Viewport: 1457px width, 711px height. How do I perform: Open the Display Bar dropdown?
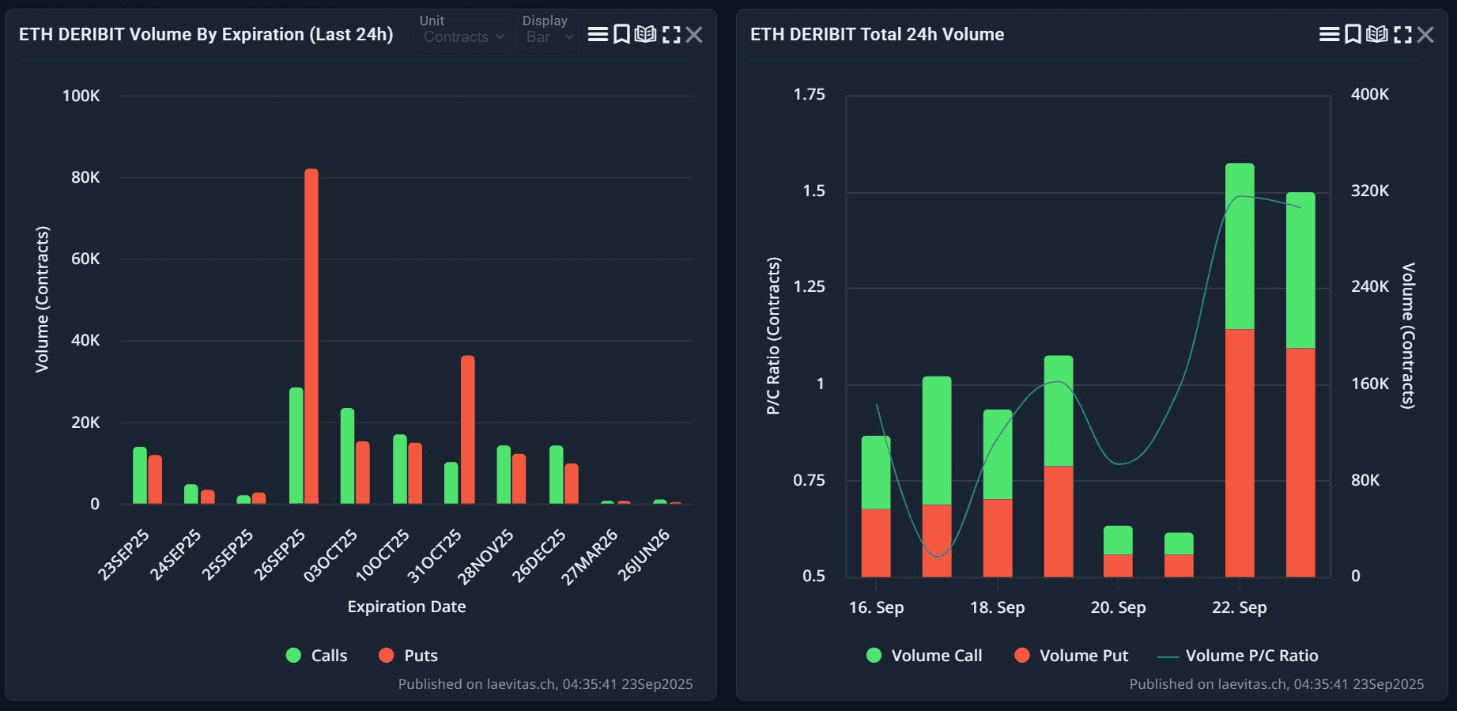(548, 36)
